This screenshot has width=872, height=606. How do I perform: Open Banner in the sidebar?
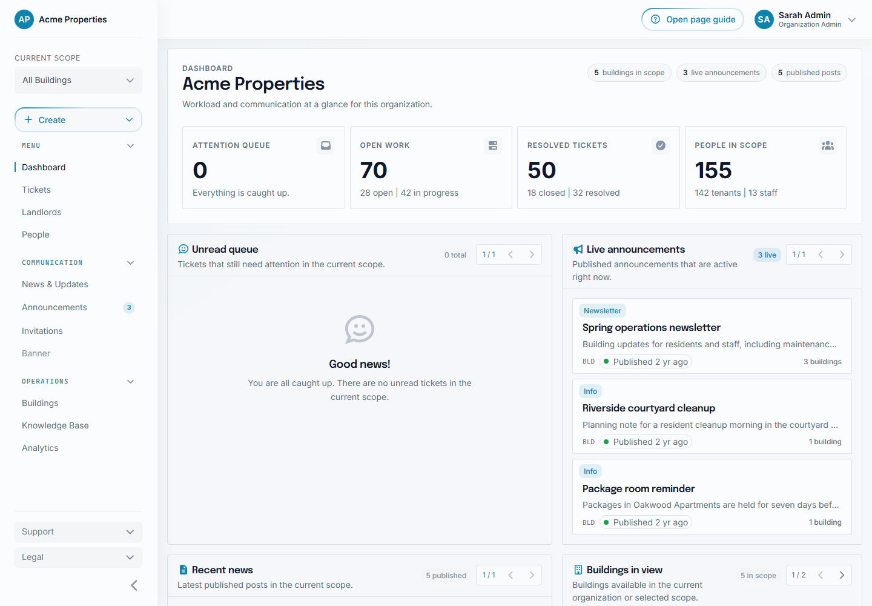pos(36,353)
